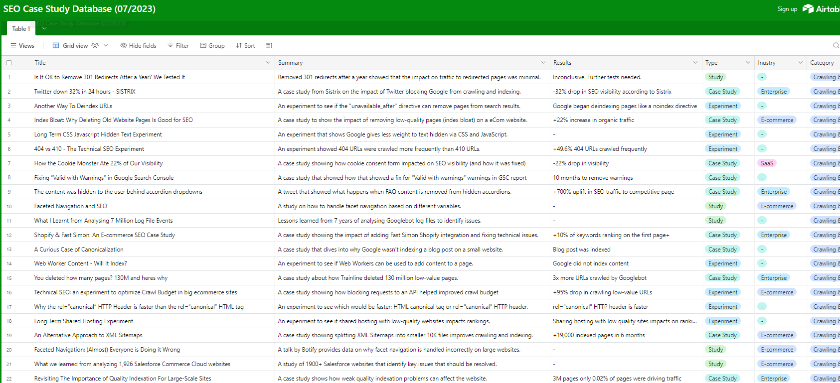Open the Title column dropdown arrow
Screen dimensions: 840x383
tap(268, 63)
